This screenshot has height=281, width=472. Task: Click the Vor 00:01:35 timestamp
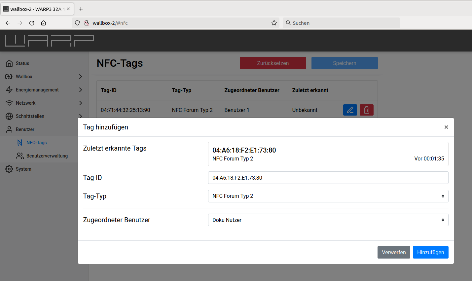[x=429, y=158]
